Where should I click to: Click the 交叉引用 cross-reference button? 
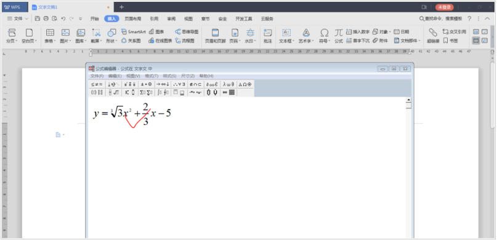point(455,31)
